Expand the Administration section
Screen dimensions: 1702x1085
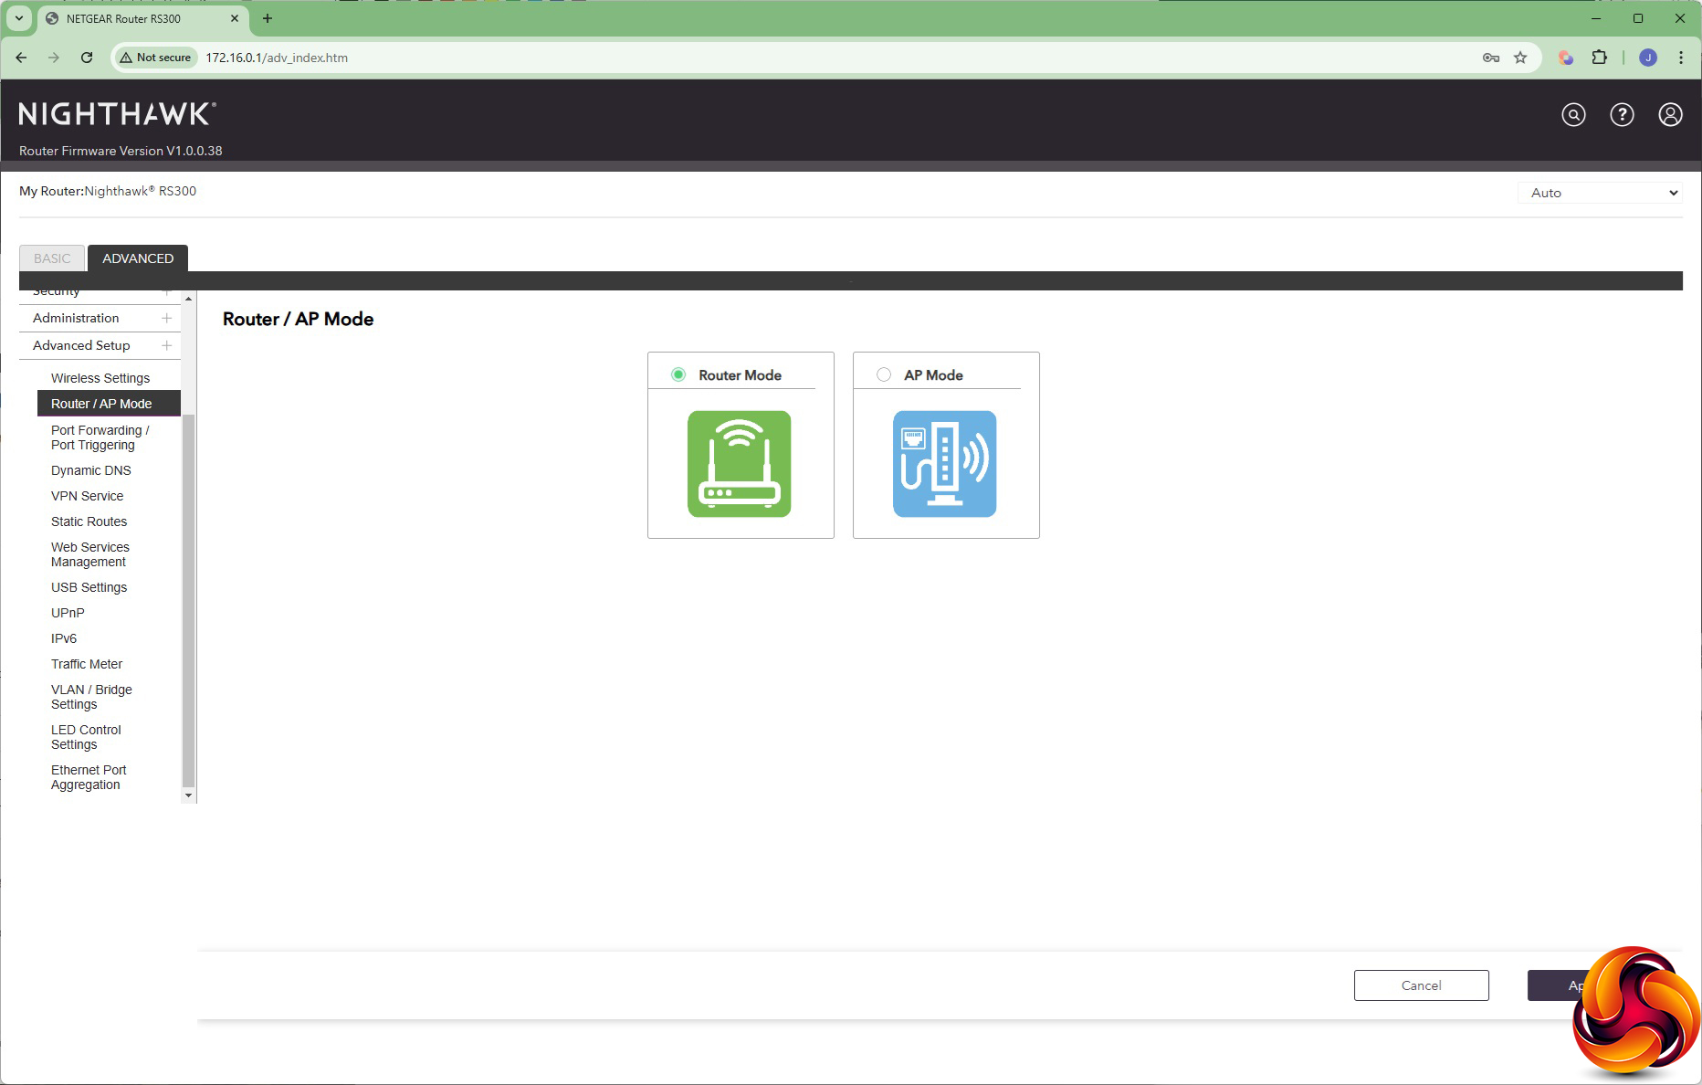[100, 318]
